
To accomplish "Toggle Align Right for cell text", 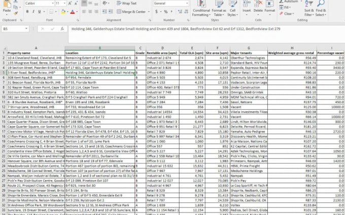I will pos(96,12).
